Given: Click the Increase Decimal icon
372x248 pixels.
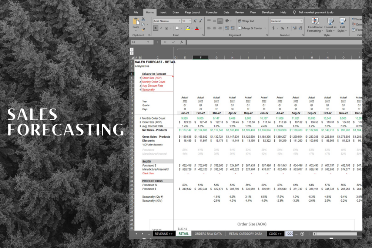Looking at the screenshot, I should click(x=295, y=28).
